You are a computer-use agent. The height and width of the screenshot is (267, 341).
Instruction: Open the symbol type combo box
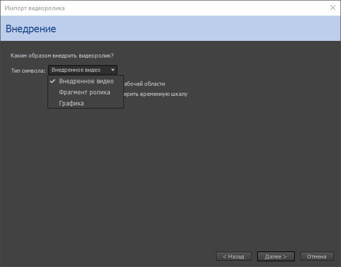coord(82,70)
